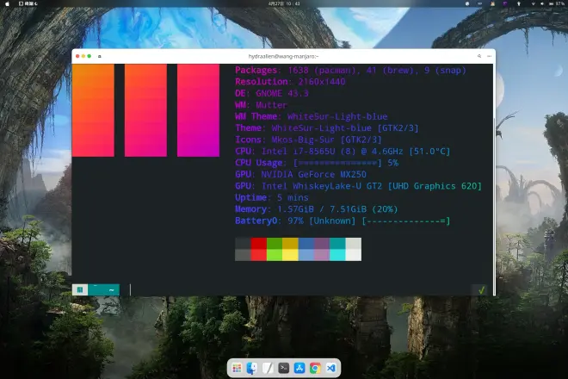Open the app launcher grid in dock
The height and width of the screenshot is (379, 568).
click(x=237, y=368)
